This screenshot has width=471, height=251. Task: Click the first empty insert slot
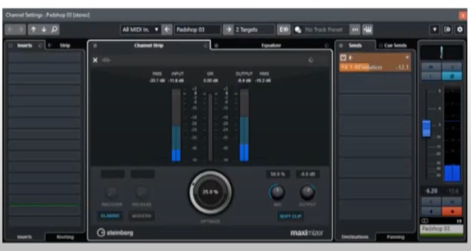(x=45, y=56)
